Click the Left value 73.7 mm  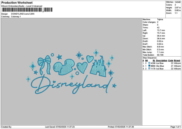pos(161,30)
